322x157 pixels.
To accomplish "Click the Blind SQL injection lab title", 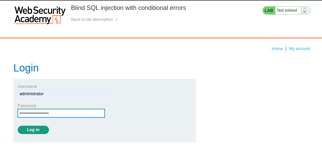I will pos(128,8).
